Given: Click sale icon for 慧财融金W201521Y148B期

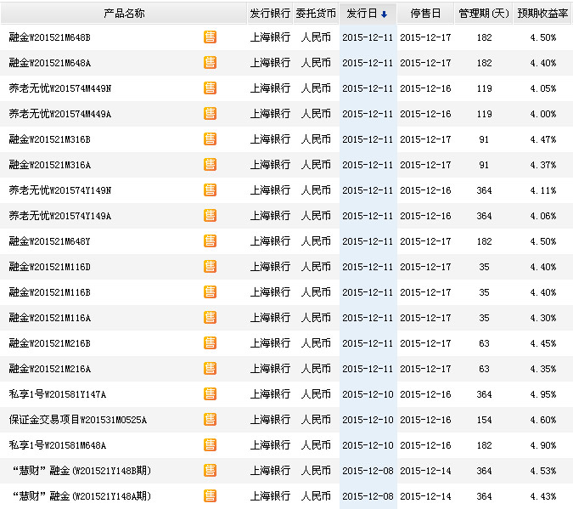Looking at the screenshot, I should tap(211, 471).
